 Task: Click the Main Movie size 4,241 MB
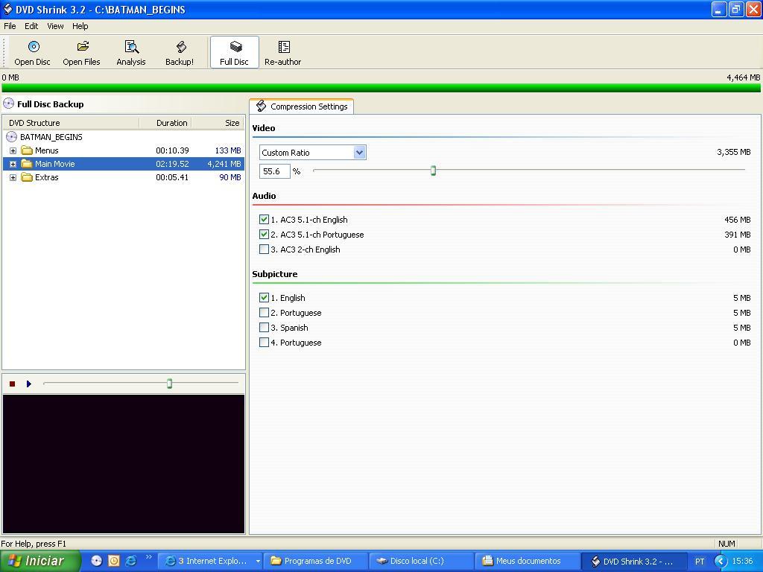pyautogui.click(x=224, y=164)
